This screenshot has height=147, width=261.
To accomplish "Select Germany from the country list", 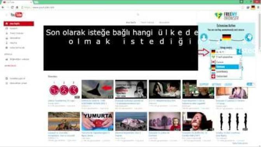I will 225,67.
